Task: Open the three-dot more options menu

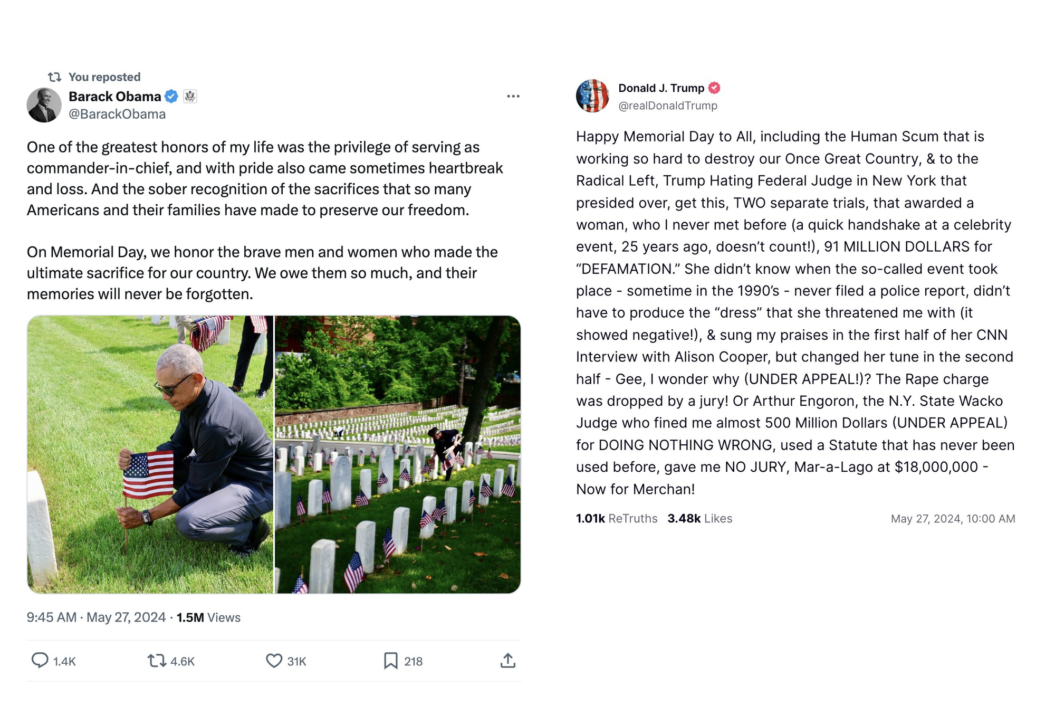Action: pyautogui.click(x=513, y=96)
